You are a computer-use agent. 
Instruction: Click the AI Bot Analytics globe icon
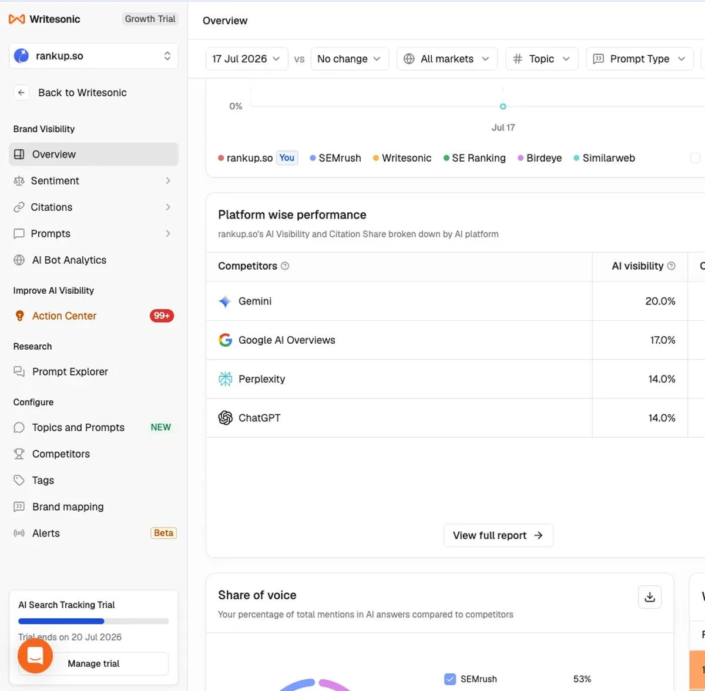click(x=19, y=260)
